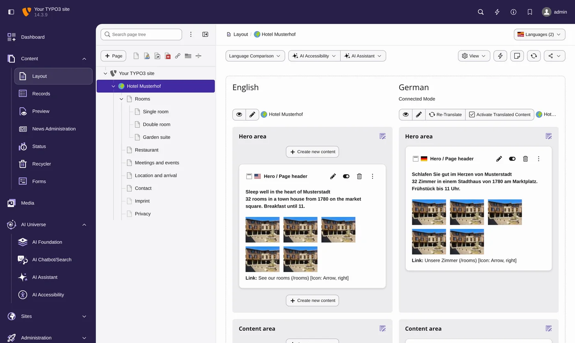The width and height of the screenshot is (575, 343).
Task: Open the Dashboard module
Action: tap(48, 37)
